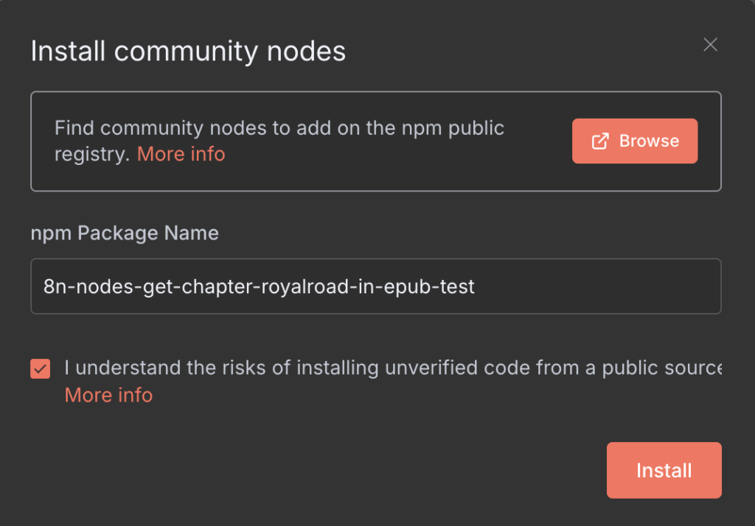Toggle checkbox via the risks label text
755x526 pixels.
click(393, 368)
